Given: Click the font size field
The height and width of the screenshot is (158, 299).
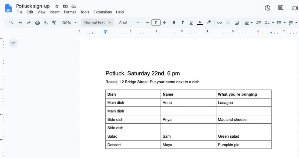Looking at the screenshot, I should click(x=156, y=22).
